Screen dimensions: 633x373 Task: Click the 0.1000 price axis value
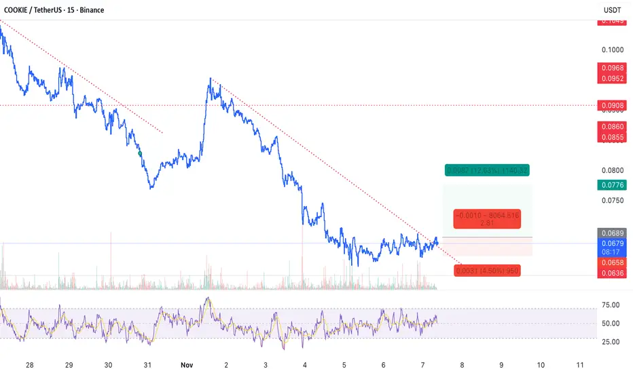(613, 50)
